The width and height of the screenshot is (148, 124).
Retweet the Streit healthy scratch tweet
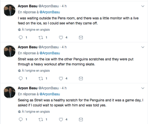(41, 119)
